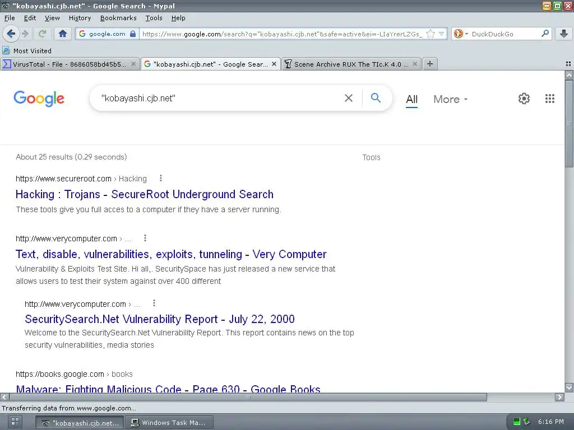
Task: Close the VirusTotal tab
Action: 133,64
